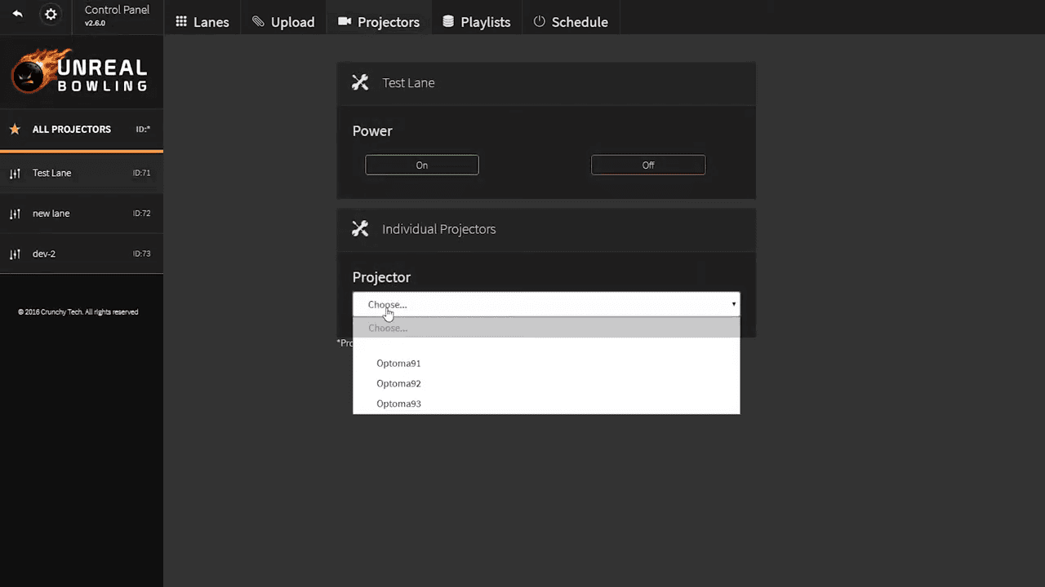This screenshot has width=1045, height=587.
Task: Select Optoma91 from dropdown list
Action: tap(546, 364)
